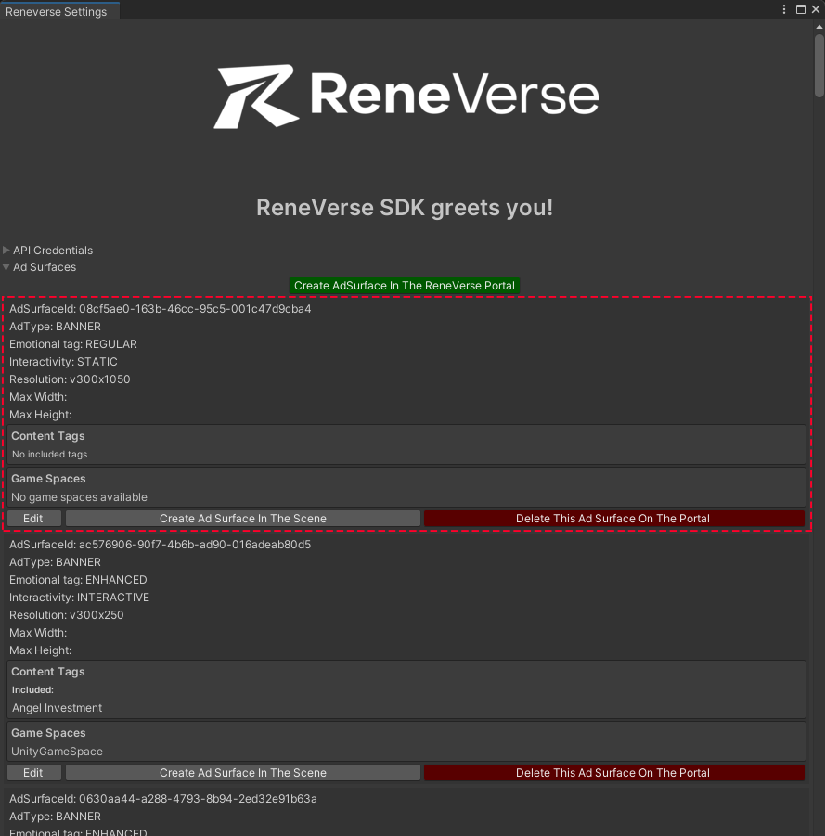Click the vertical scrollbar thumb
Viewport: 825px width, 836px height.
(x=819, y=66)
